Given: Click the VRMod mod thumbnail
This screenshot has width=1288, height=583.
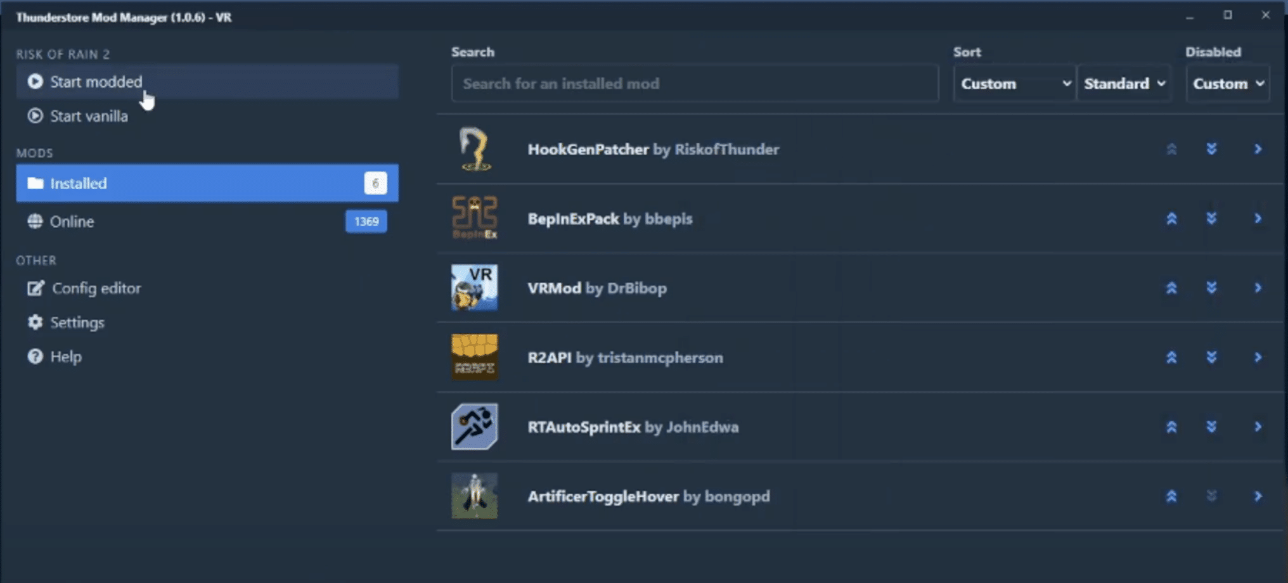Looking at the screenshot, I should (474, 288).
